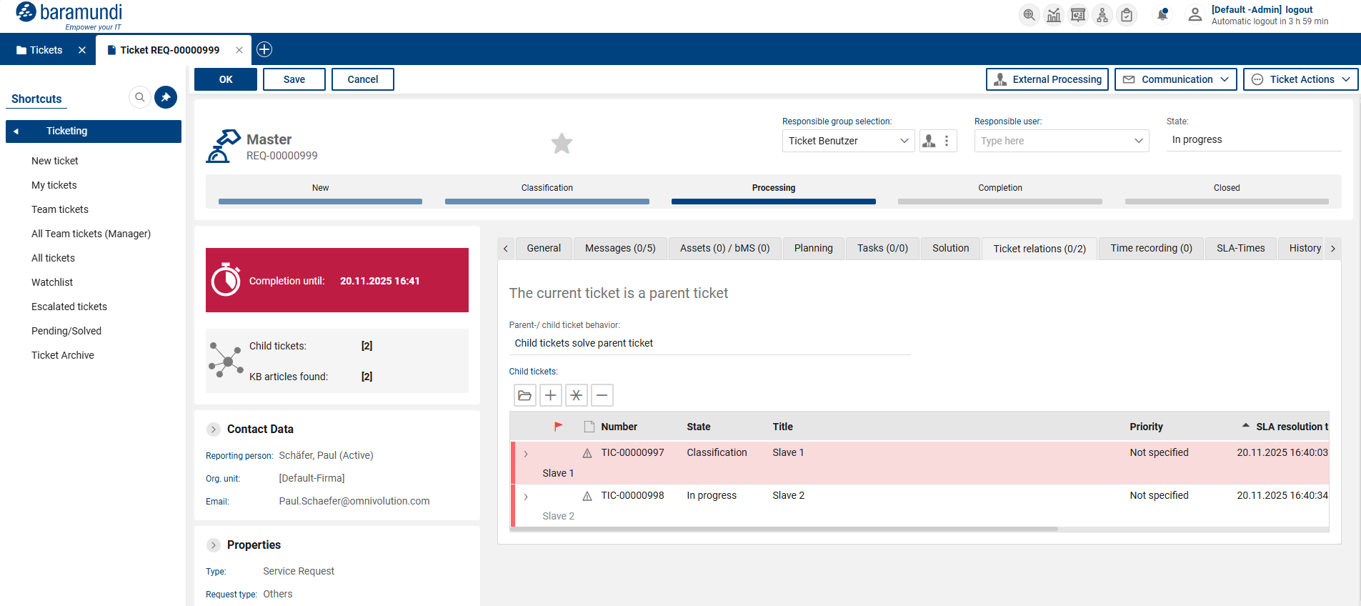
Task: Open the statistics bar chart icon
Action: pos(1054,15)
